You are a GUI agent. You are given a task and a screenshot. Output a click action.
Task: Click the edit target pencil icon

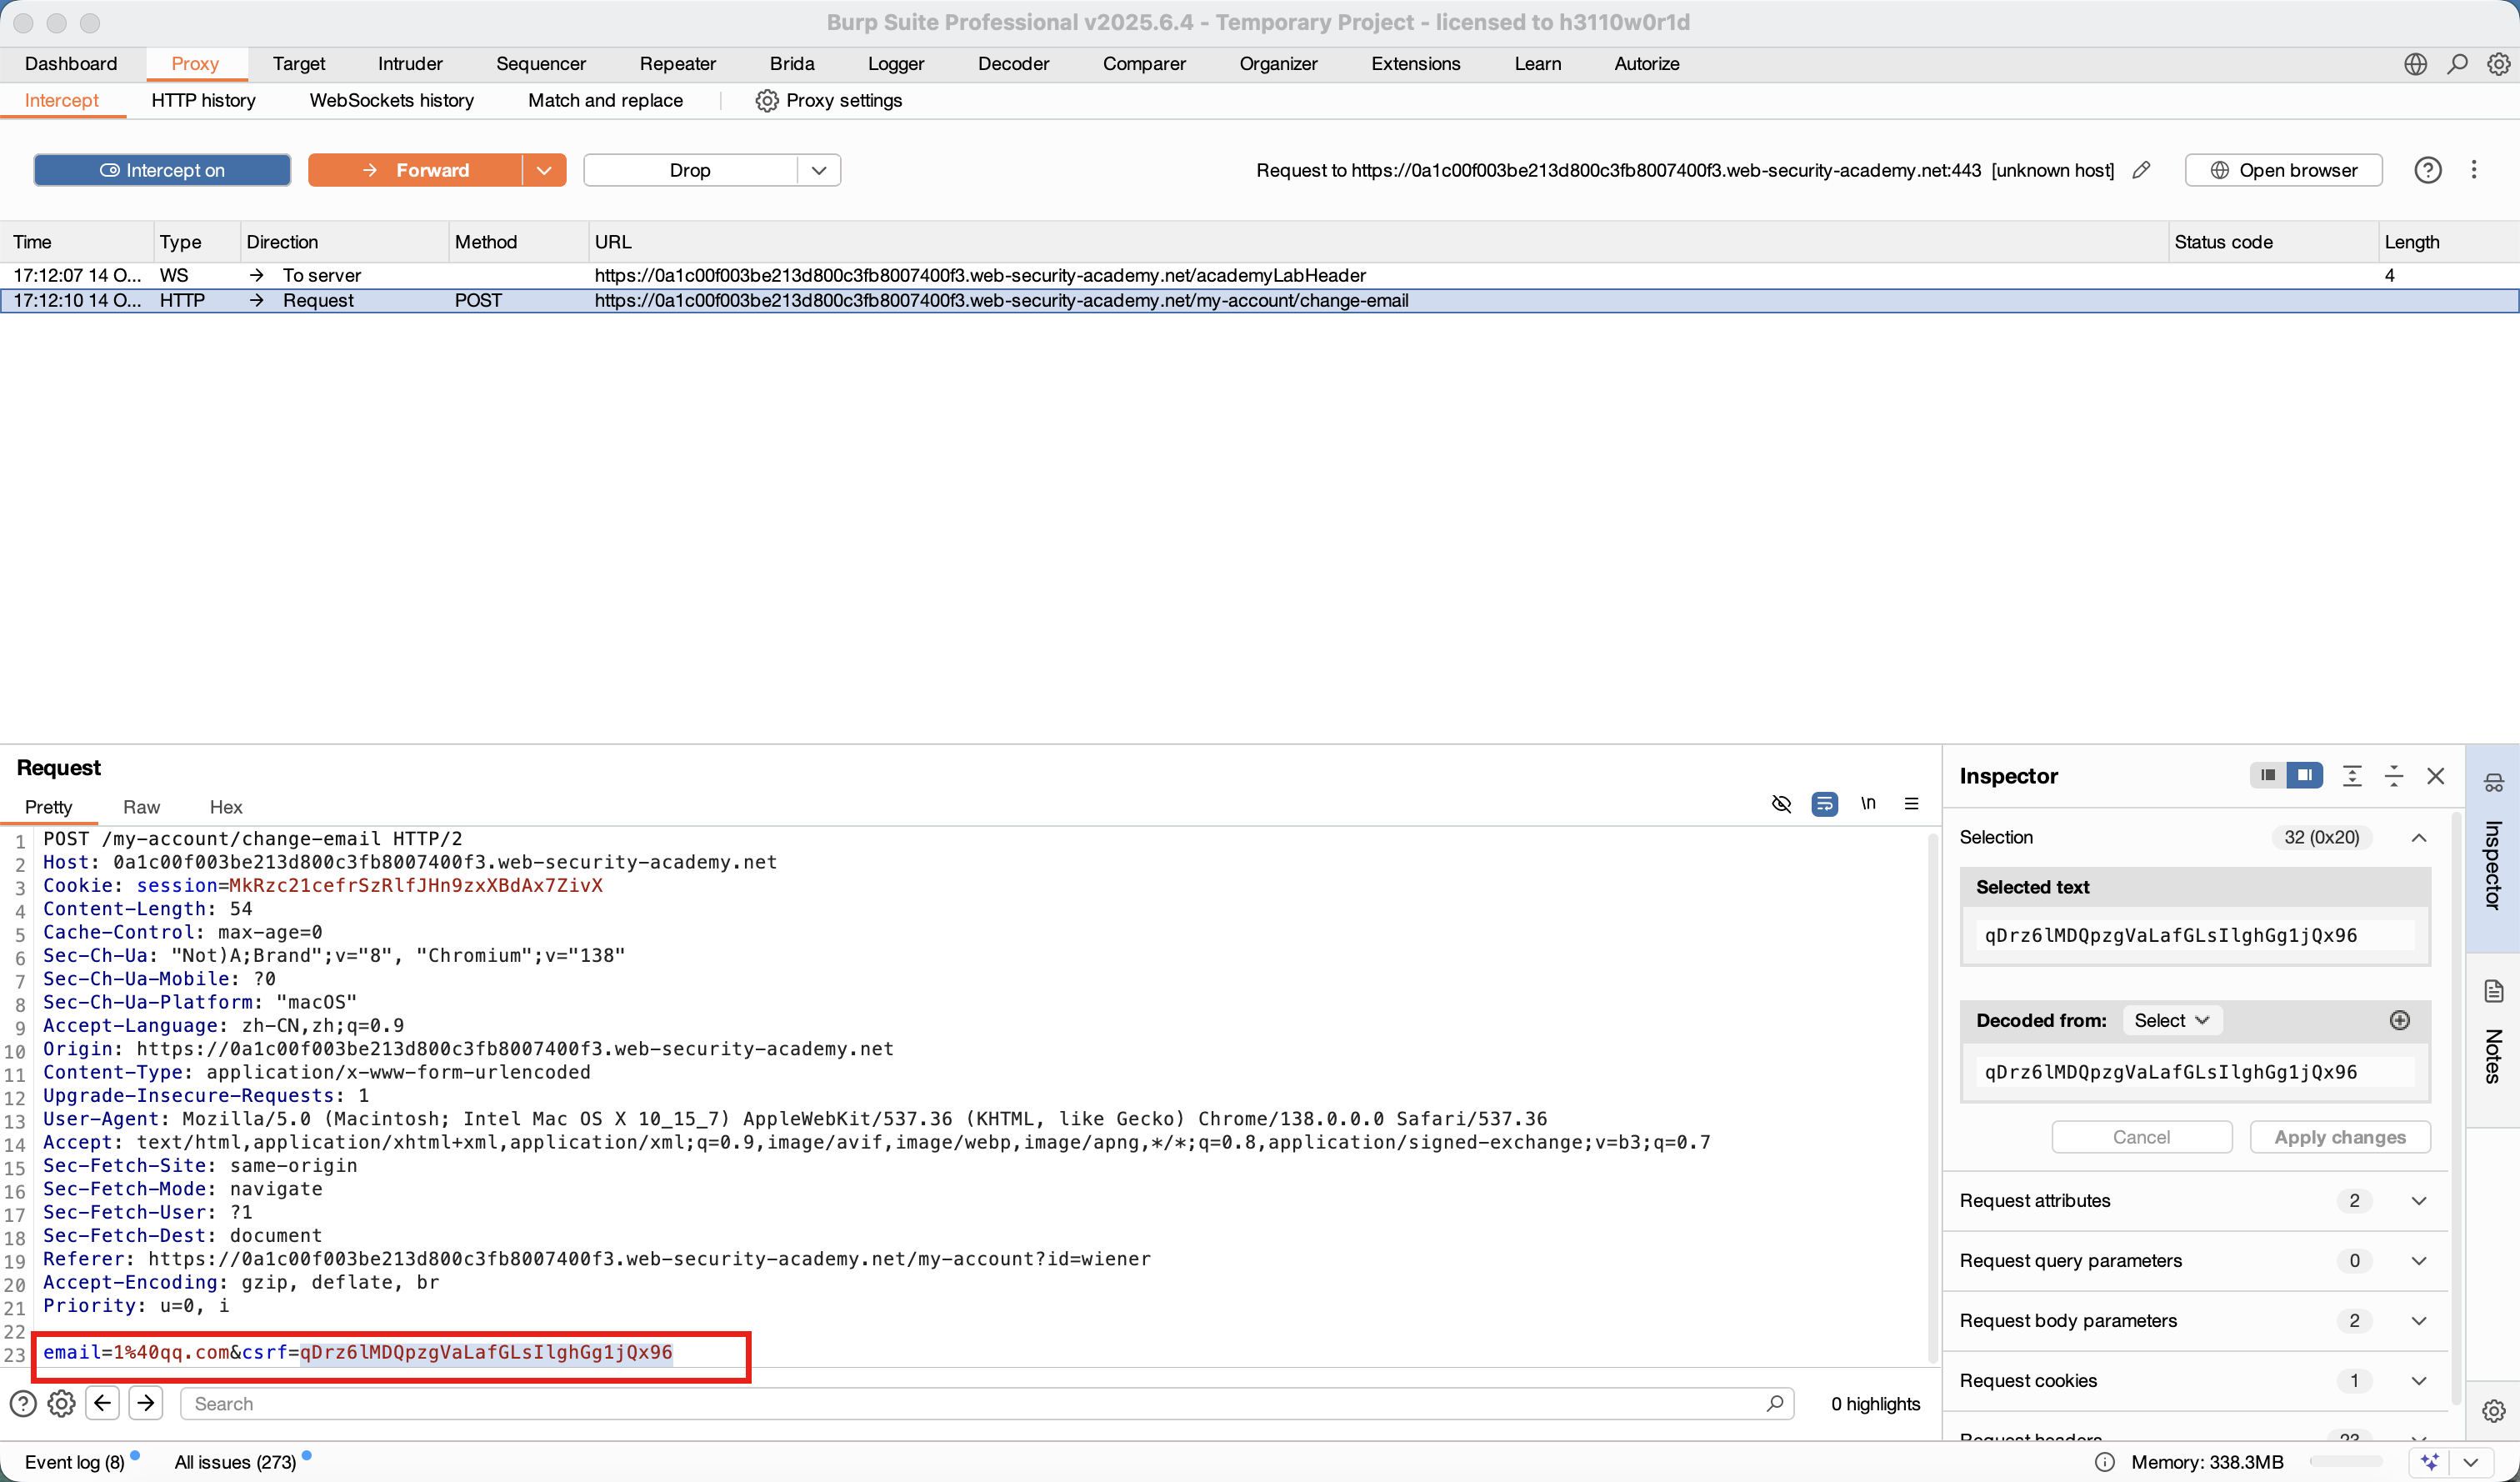[2141, 170]
